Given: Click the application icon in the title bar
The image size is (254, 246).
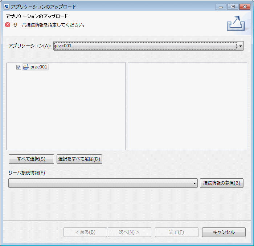Looking at the screenshot, I should point(7,7).
